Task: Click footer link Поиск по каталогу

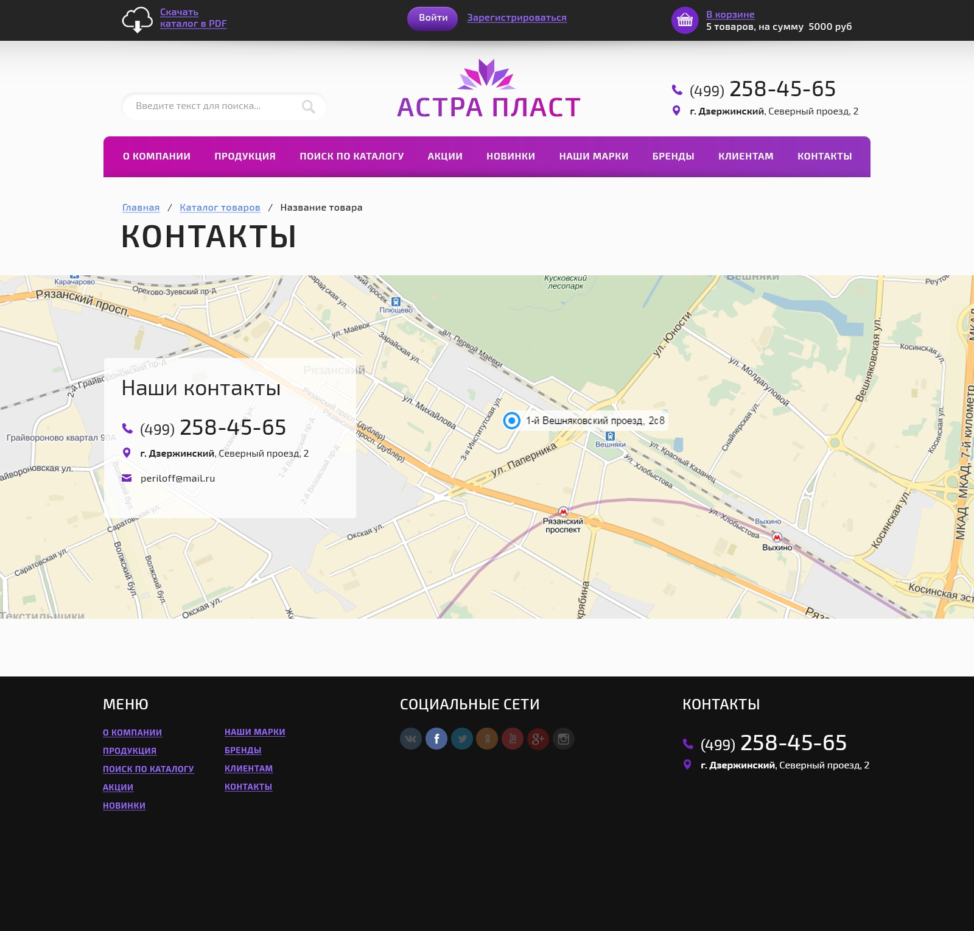Action: pyautogui.click(x=148, y=769)
